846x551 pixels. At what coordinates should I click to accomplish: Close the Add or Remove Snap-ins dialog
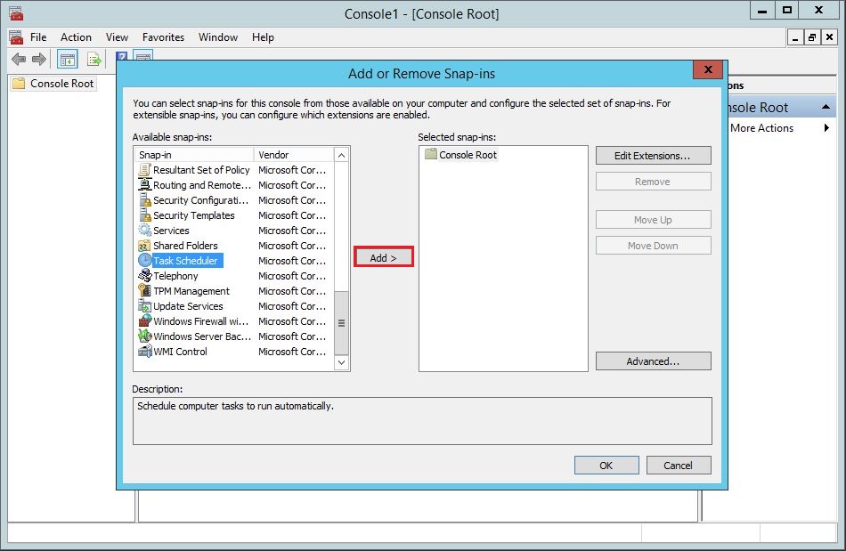(708, 69)
